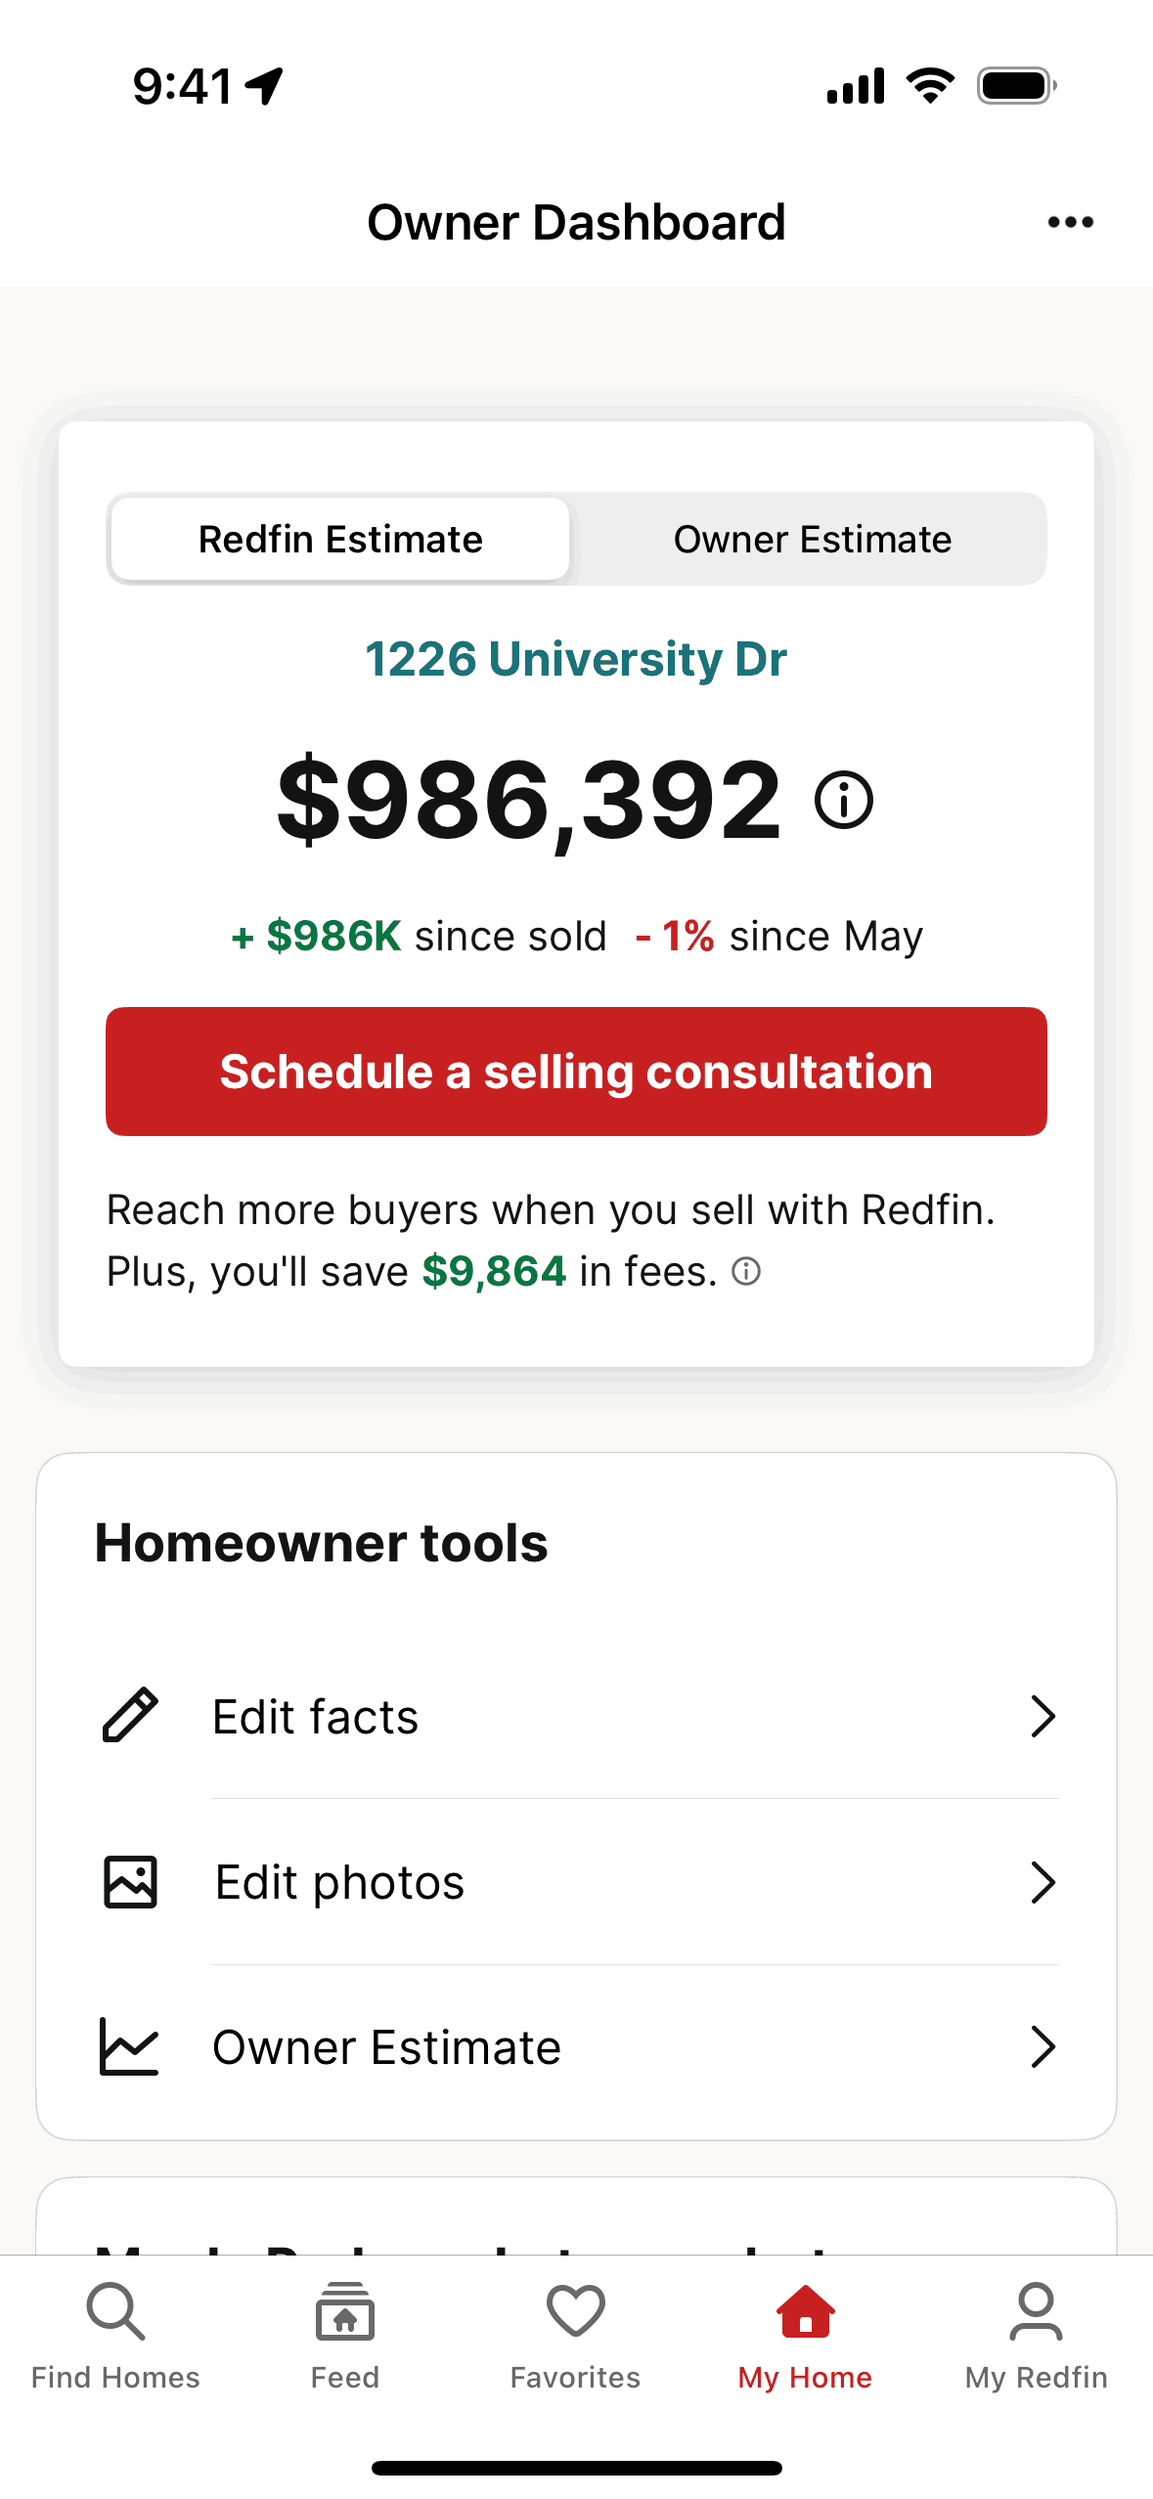Expand Edit facts chevron arrow

pyautogui.click(x=1042, y=1716)
